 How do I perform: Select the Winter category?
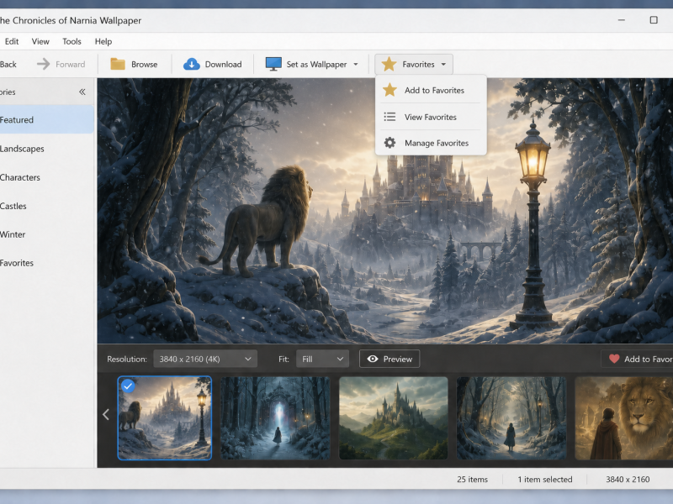tap(46, 234)
